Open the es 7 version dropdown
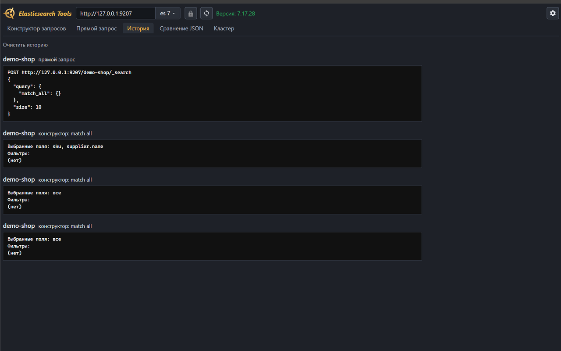Image resolution: width=561 pixels, height=351 pixels. click(167, 14)
